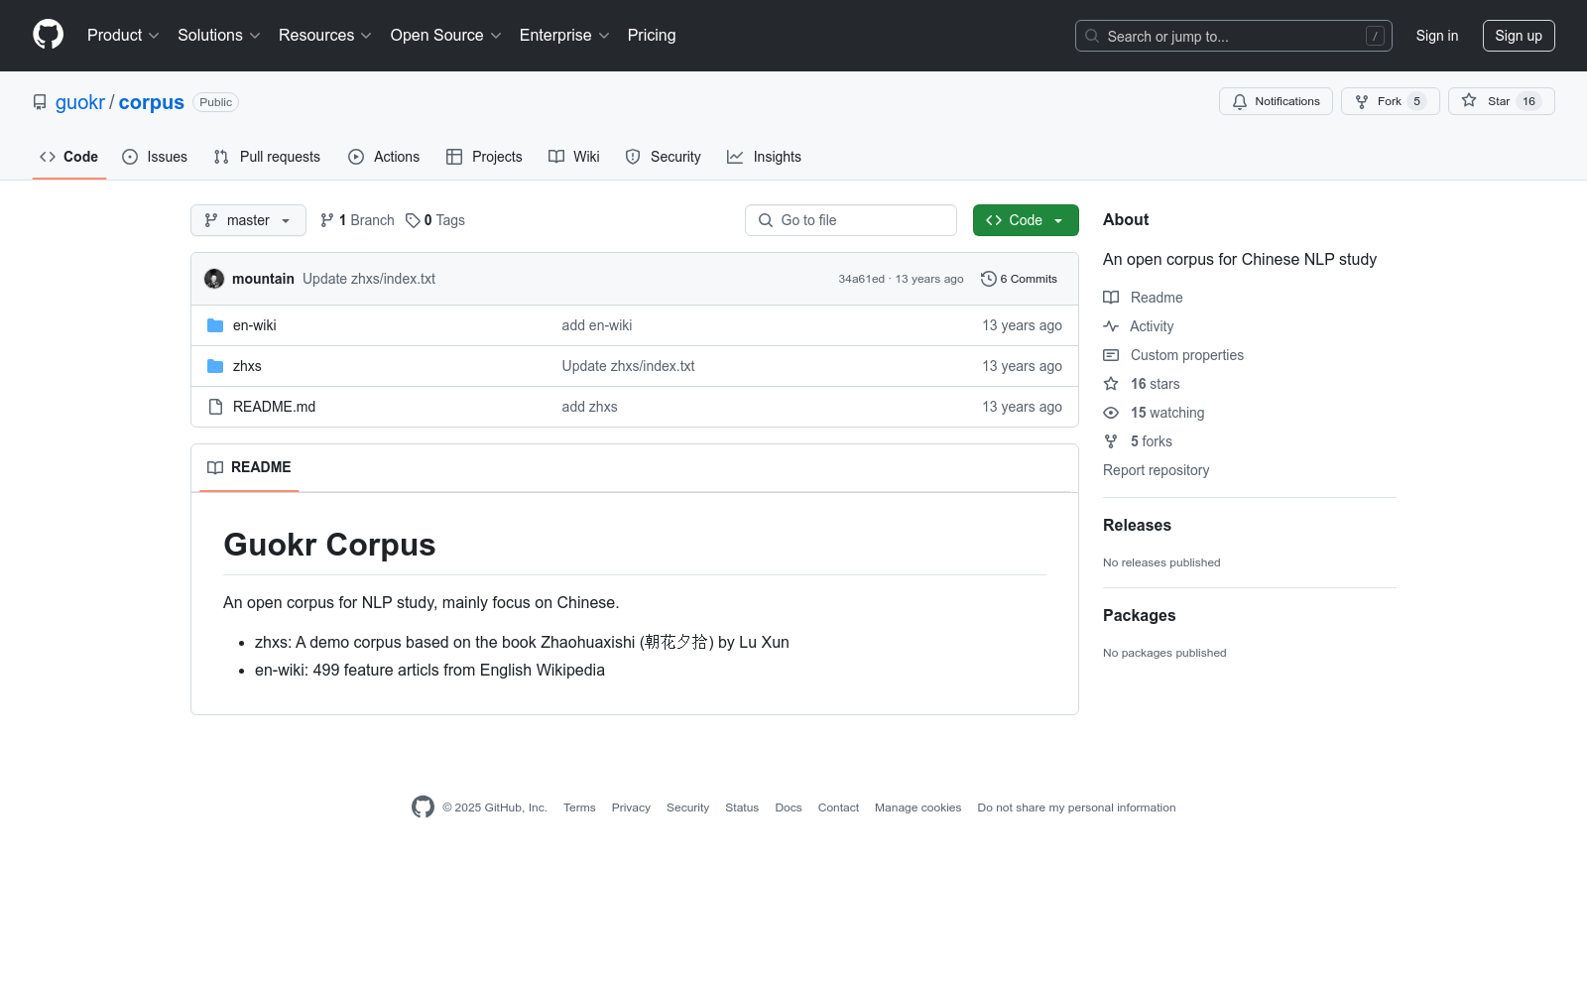
Task: Open the Product dropdown menu
Action: point(123,36)
